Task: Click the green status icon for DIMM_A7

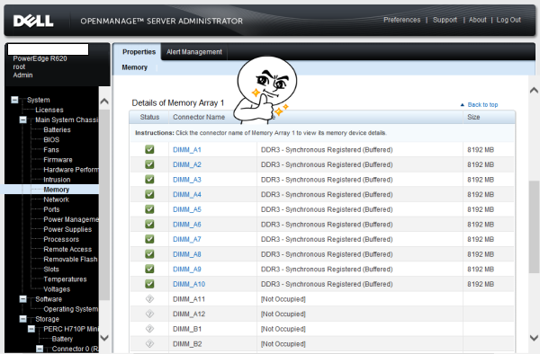Action: (x=149, y=239)
